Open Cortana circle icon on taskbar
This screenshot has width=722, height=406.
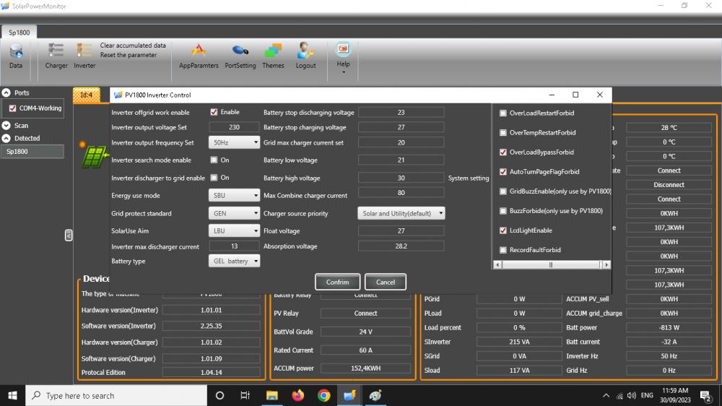pyautogui.click(x=219, y=395)
